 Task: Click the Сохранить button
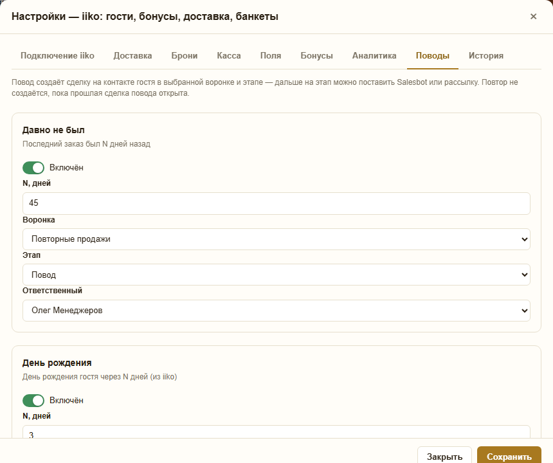(509, 457)
